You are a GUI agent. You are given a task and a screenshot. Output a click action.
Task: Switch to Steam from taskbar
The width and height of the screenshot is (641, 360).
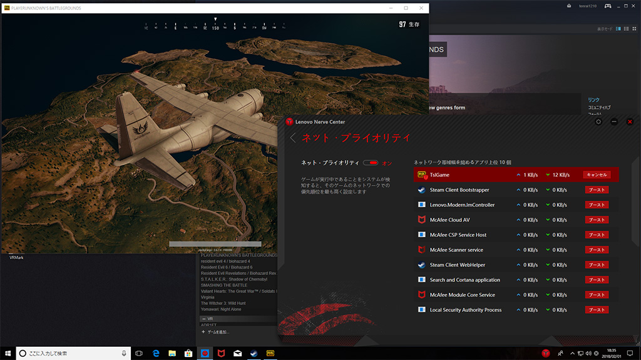pos(254,353)
